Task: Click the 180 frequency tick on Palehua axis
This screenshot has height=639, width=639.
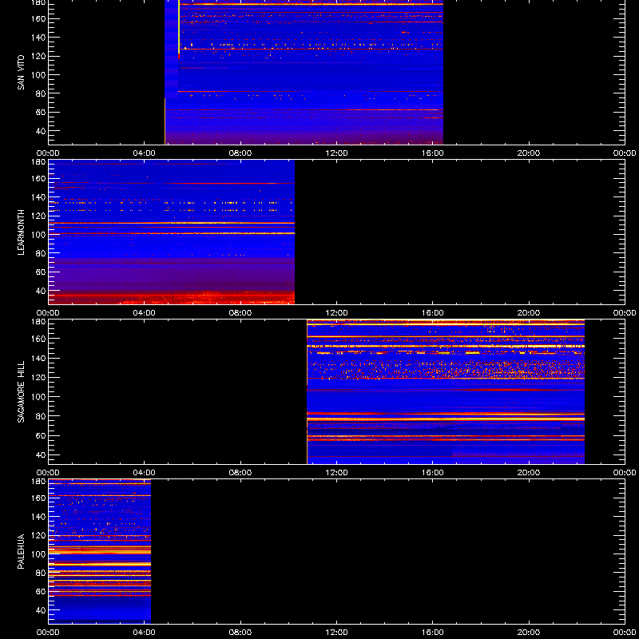Action: pyautogui.click(x=38, y=482)
